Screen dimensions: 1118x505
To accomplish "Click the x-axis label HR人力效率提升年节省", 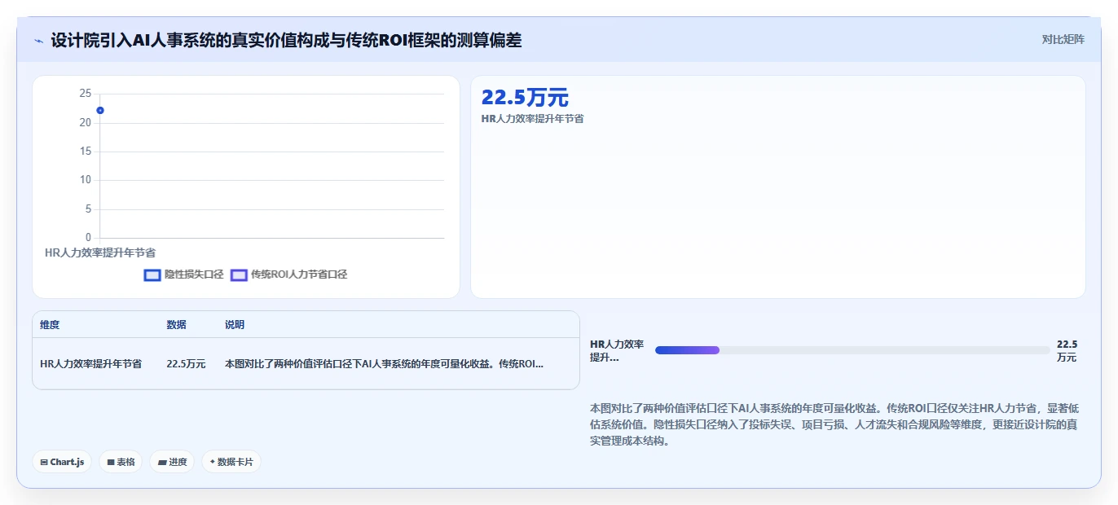I will pyautogui.click(x=100, y=253).
